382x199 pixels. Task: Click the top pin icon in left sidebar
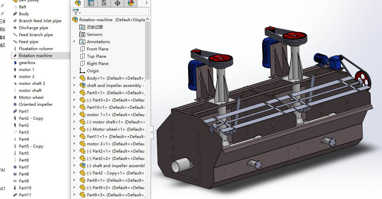coord(2,6)
